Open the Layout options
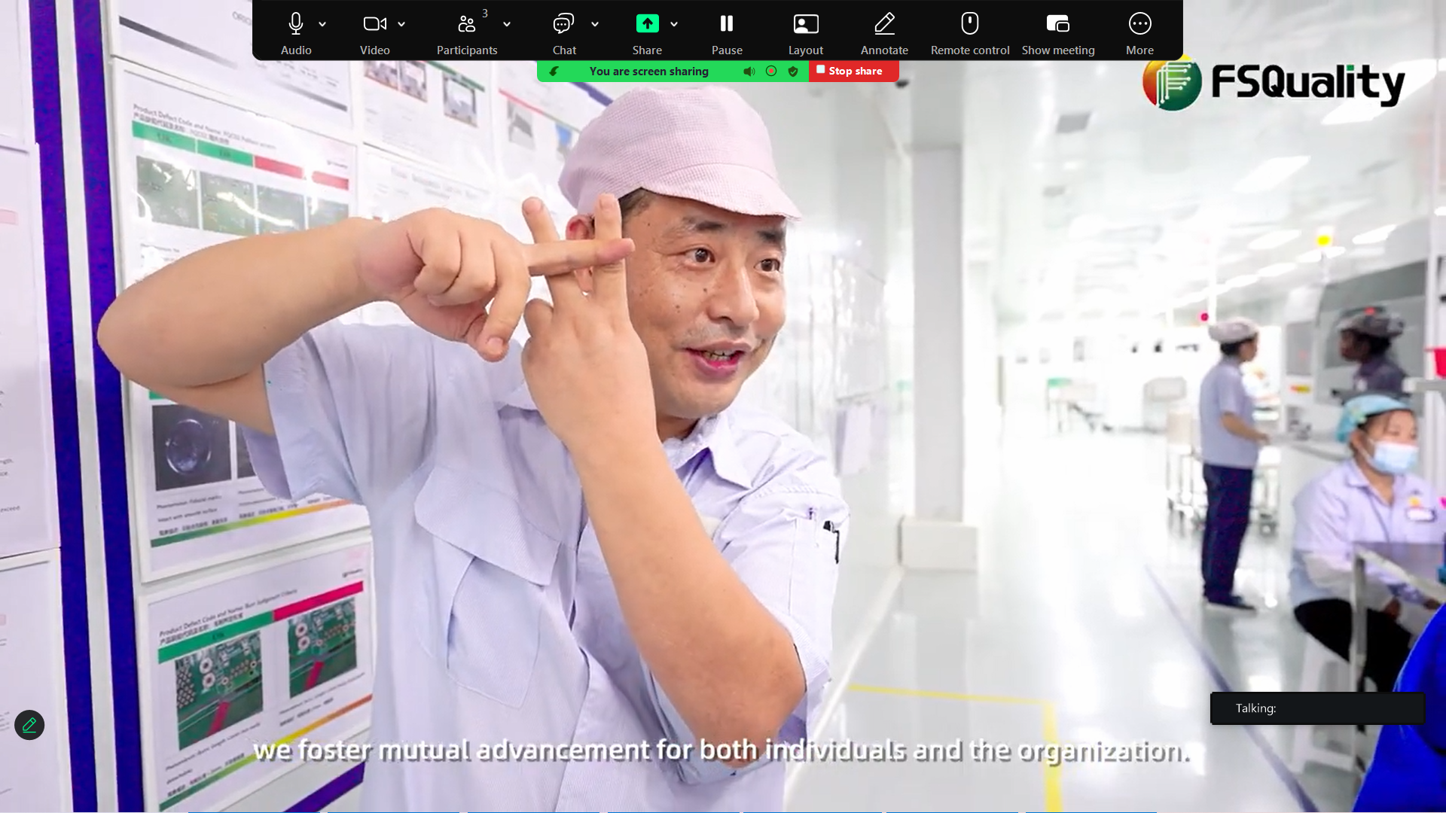Screen dimensions: 1446x813 pyautogui.click(x=806, y=24)
